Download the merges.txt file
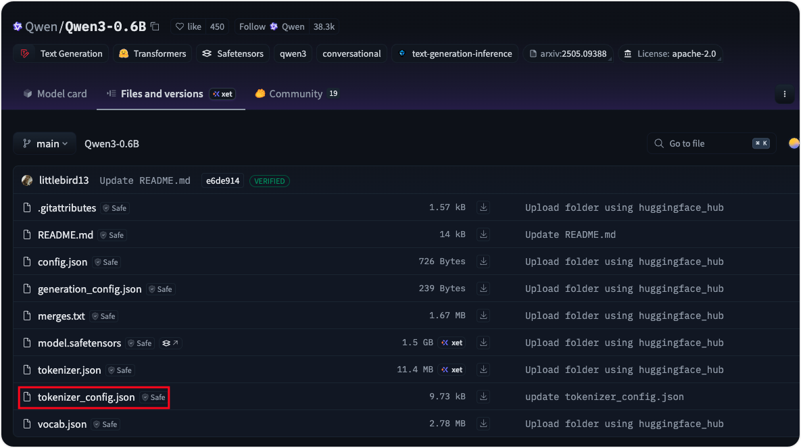The image size is (801, 448). [x=483, y=316]
